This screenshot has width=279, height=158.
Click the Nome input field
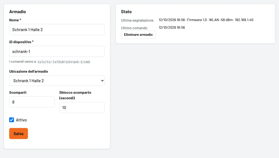point(57,29)
